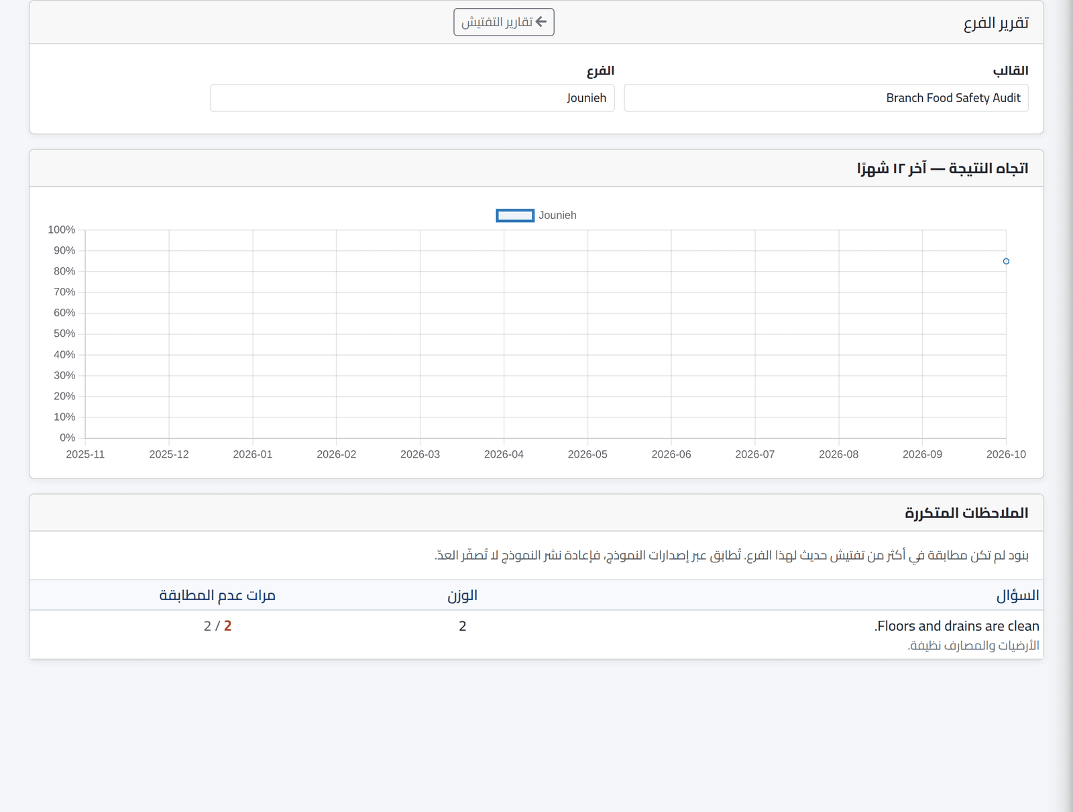This screenshot has width=1073, height=812.
Task: Click the اتجاه النتيجة chart heading
Action: (x=942, y=168)
